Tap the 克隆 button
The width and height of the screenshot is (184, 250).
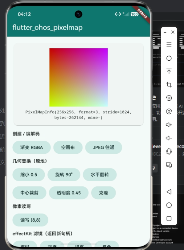103,193
